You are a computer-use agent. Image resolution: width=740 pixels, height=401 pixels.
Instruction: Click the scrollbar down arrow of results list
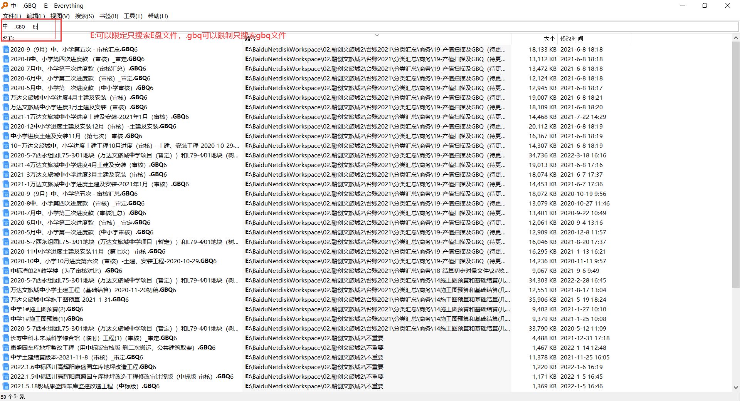736,388
